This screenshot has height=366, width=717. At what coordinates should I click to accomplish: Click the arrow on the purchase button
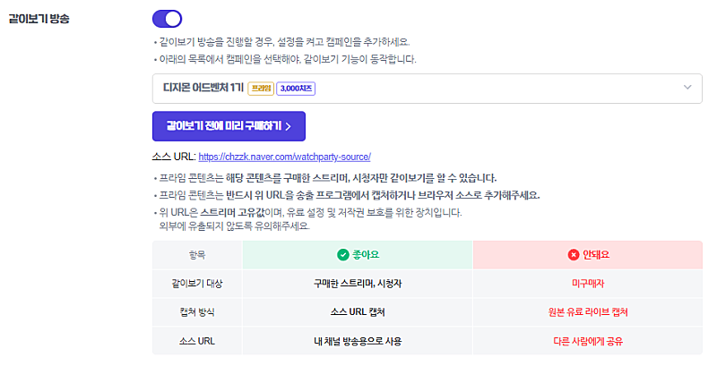pos(288,127)
